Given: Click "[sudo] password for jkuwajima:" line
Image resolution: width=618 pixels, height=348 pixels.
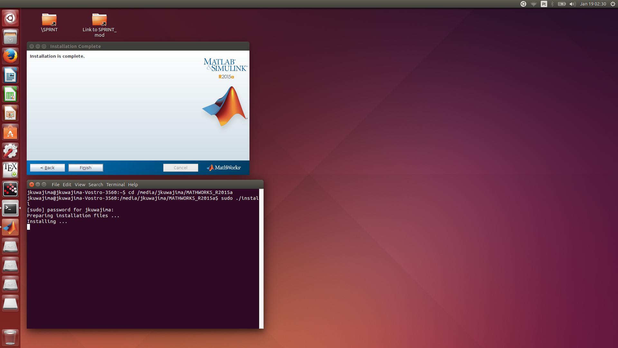Looking at the screenshot, I should coord(70,210).
